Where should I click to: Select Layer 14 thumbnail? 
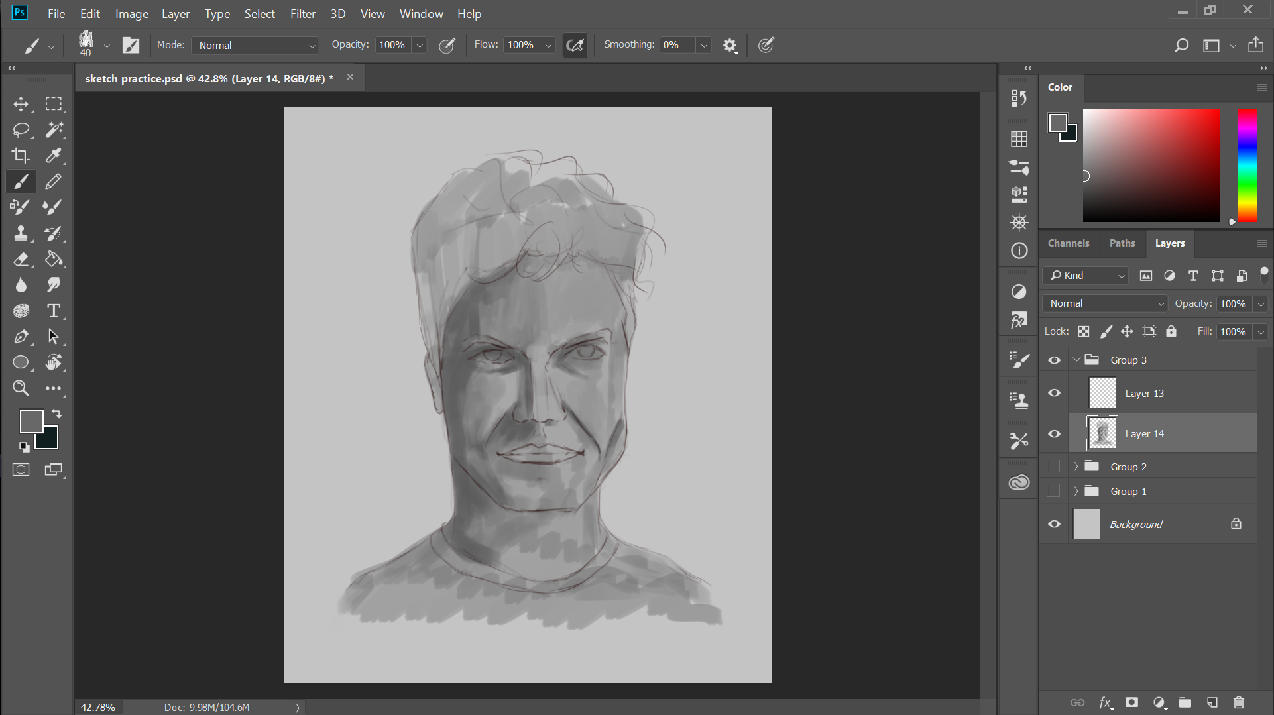tap(1102, 433)
